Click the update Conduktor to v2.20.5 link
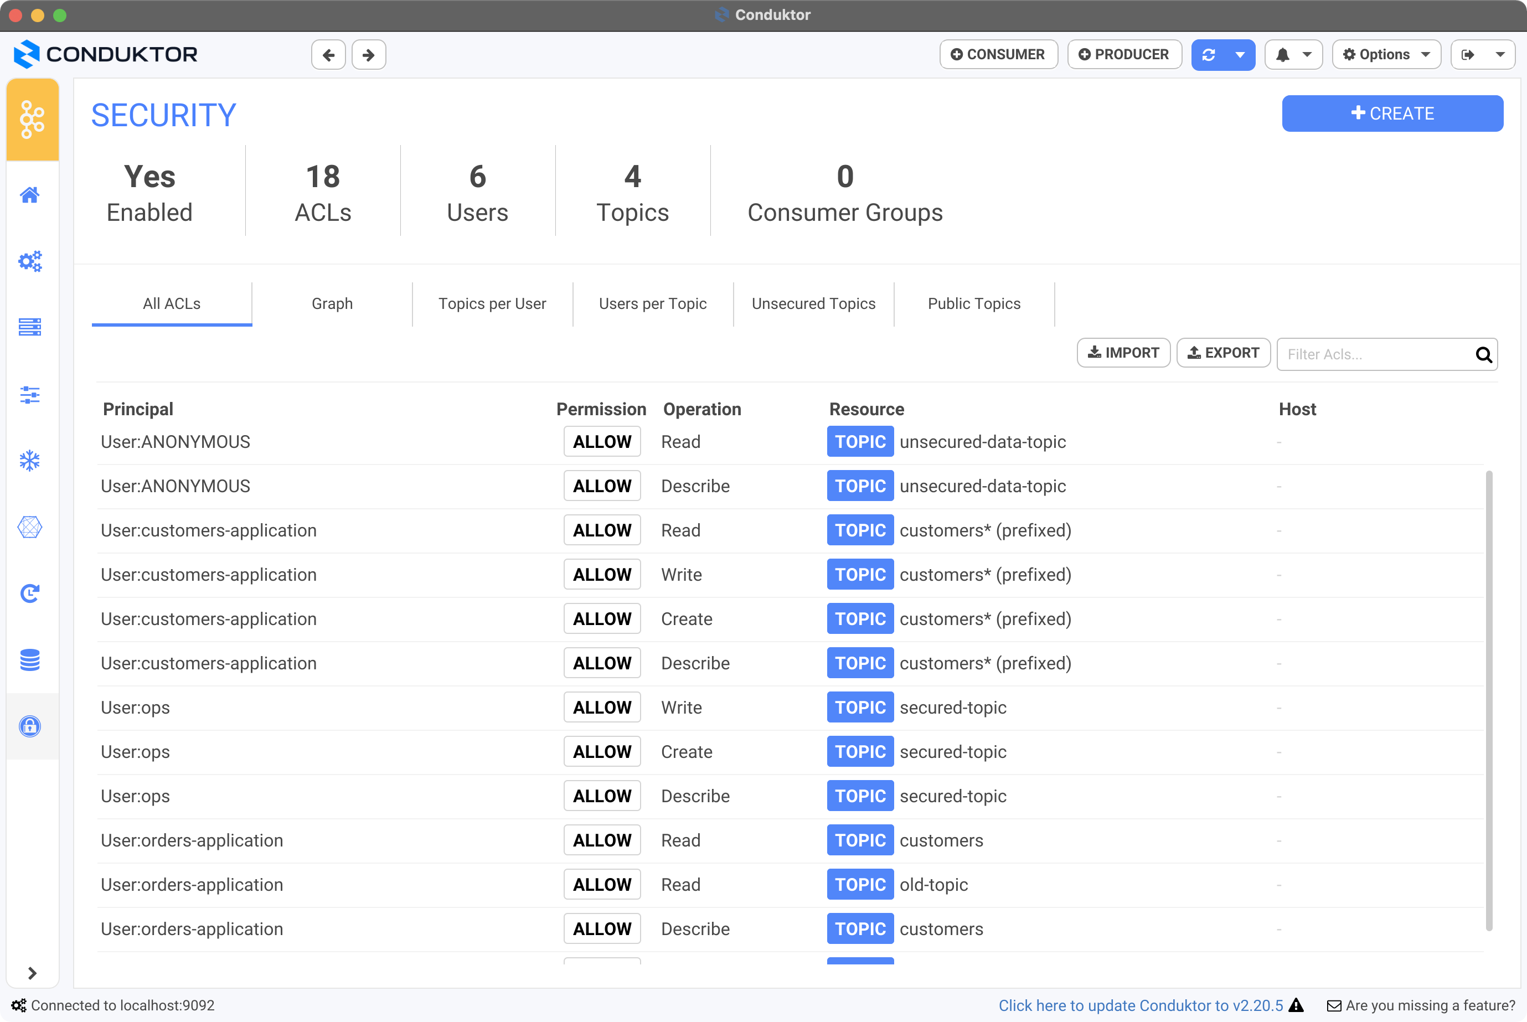 (1141, 1005)
